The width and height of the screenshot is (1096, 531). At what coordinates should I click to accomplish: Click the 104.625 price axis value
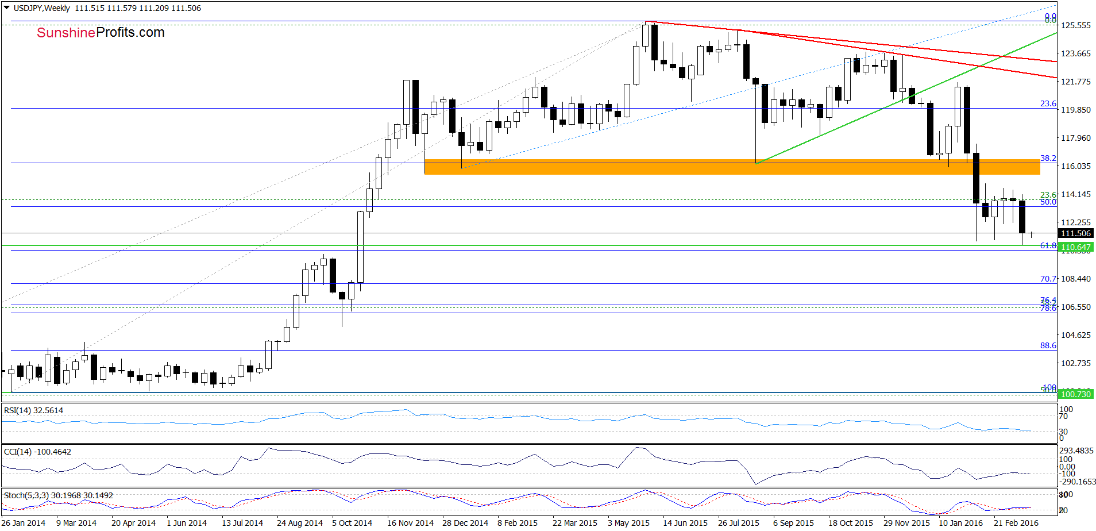pos(1075,335)
